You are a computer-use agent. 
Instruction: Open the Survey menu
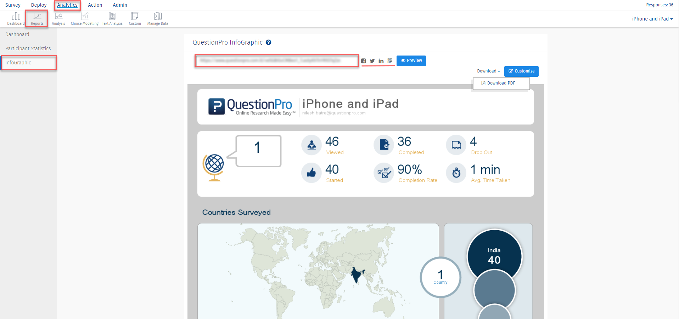(13, 5)
